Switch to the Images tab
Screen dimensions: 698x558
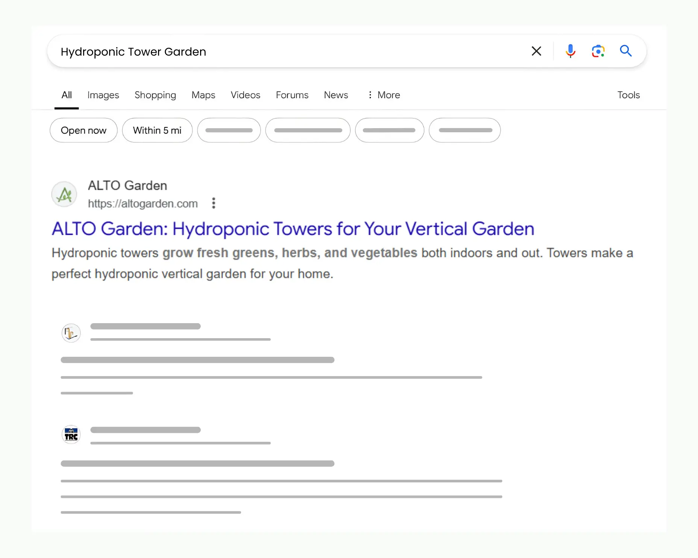click(x=103, y=95)
